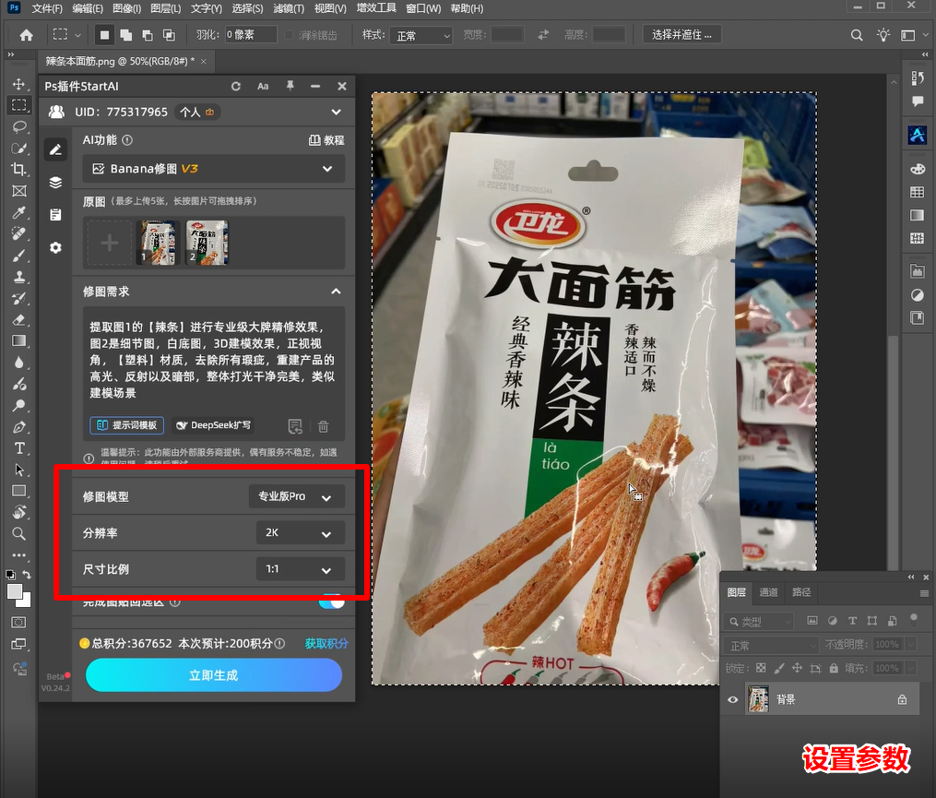Click the DeepSeek扩写 button
The width and height of the screenshot is (936, 798).
(x=213, y=425)
